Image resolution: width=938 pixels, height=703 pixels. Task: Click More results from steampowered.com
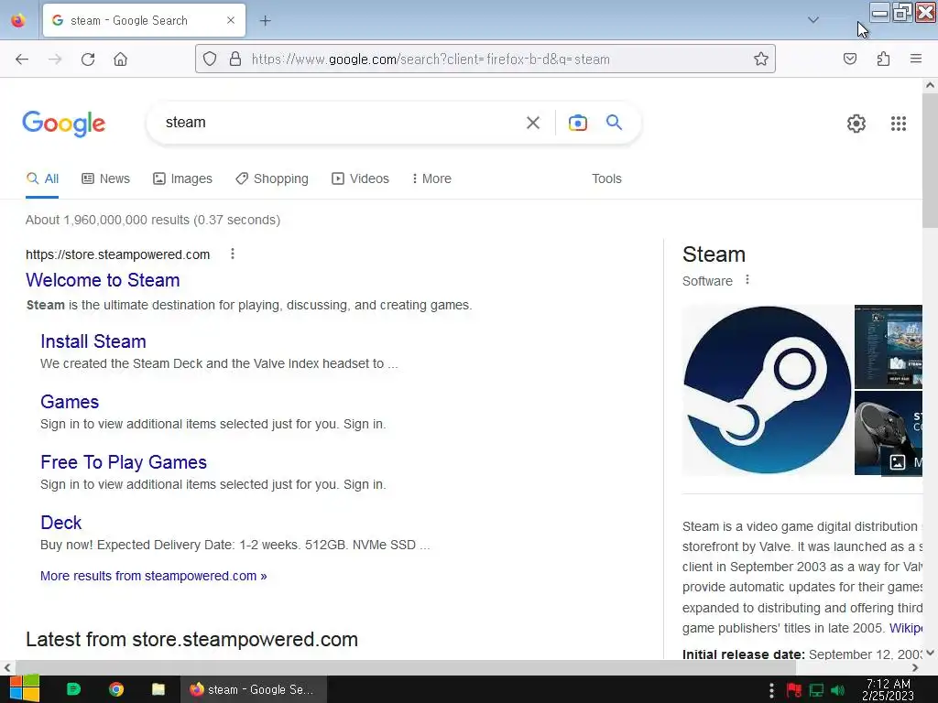point(154,576)
